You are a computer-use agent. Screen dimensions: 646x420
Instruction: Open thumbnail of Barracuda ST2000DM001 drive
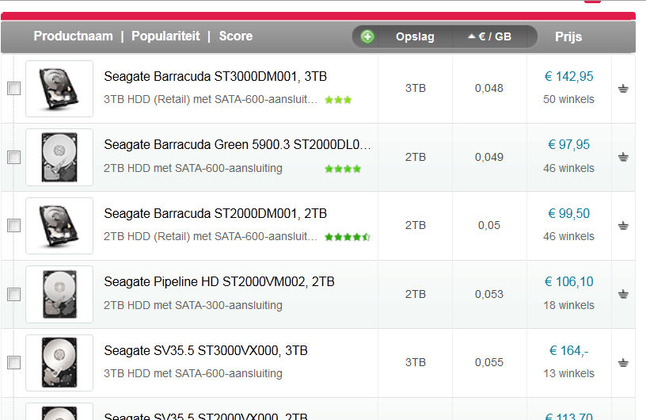(59, 226)
